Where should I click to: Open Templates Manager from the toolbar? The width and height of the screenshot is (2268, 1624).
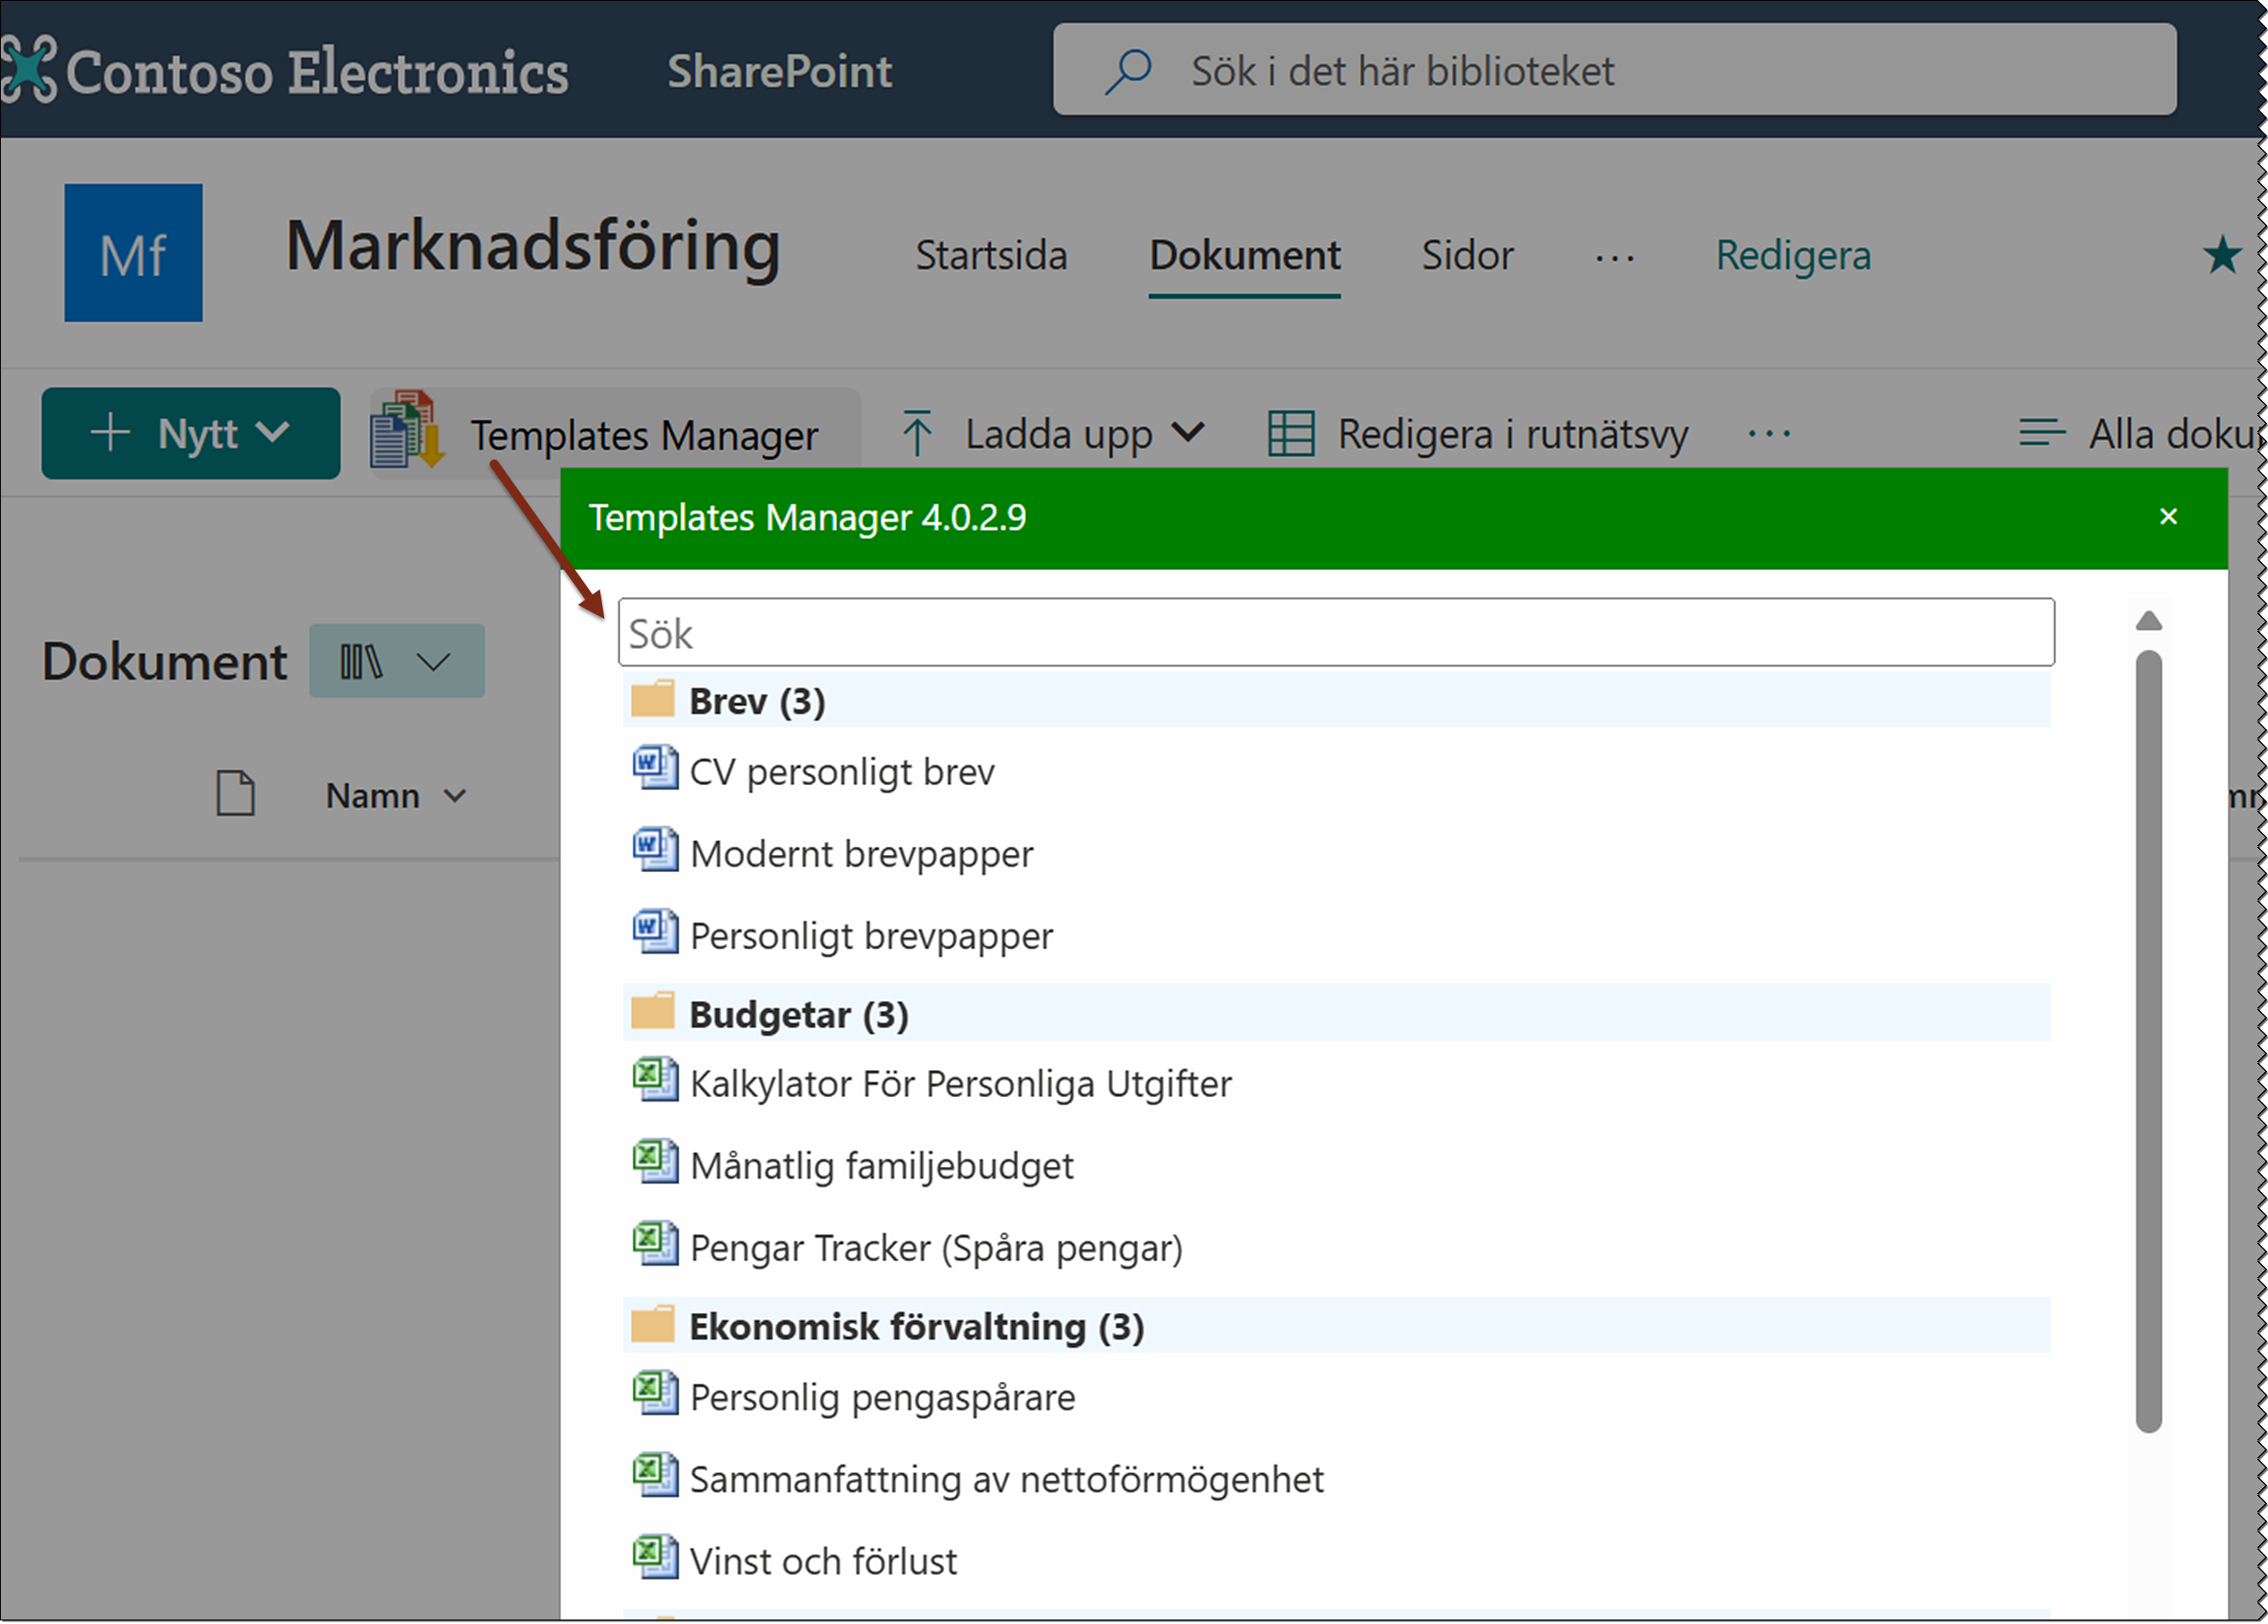(x=642, y=433)
